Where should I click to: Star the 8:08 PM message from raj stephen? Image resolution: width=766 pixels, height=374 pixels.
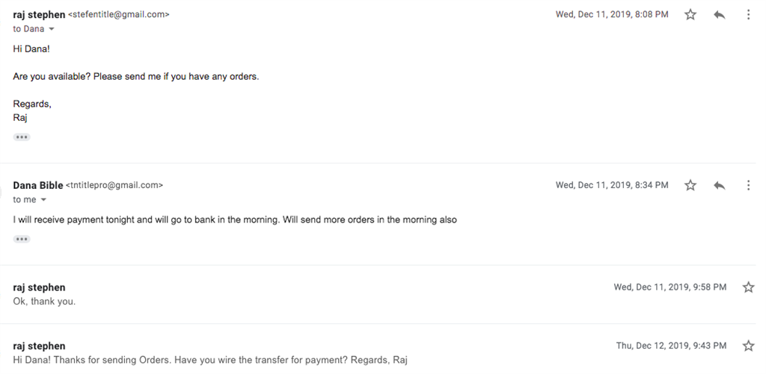pos(690,15)
